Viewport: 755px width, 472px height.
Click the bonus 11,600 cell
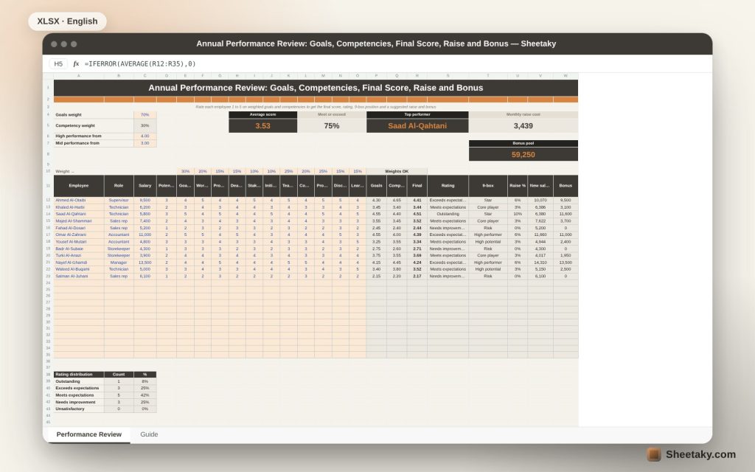pos(566,214)
